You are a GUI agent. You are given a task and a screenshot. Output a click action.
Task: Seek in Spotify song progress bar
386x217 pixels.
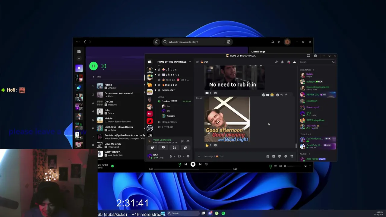click(193, 169)
